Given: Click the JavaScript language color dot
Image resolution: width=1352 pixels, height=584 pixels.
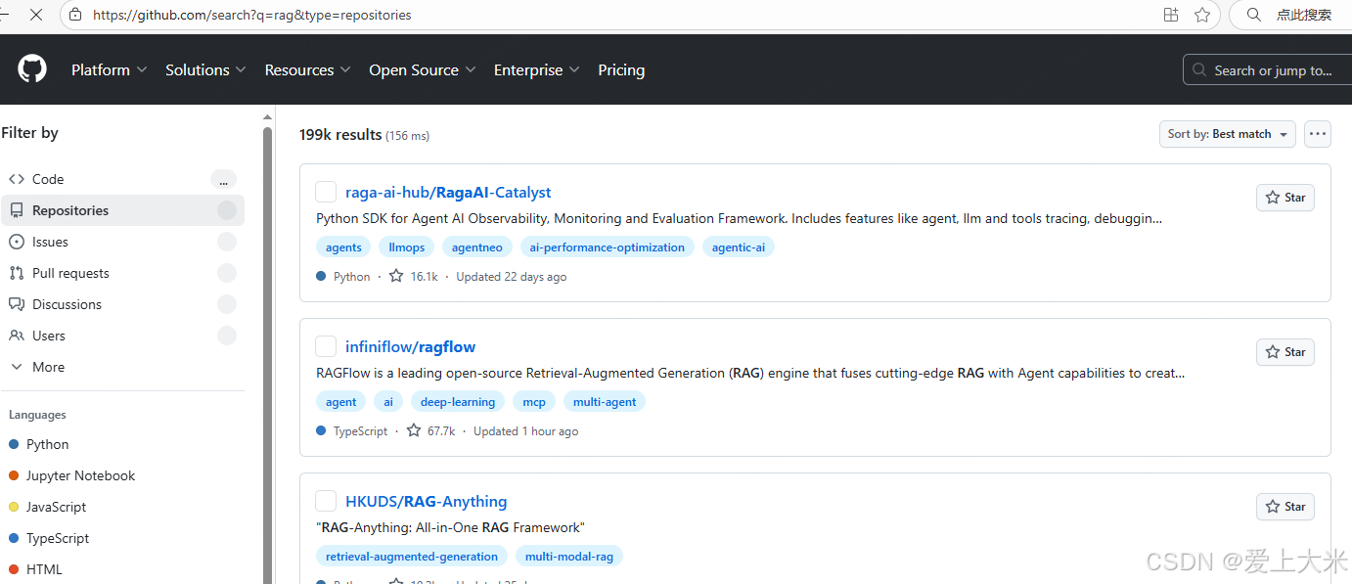Looking at the screenshot, I should click(x=14, y=507).
